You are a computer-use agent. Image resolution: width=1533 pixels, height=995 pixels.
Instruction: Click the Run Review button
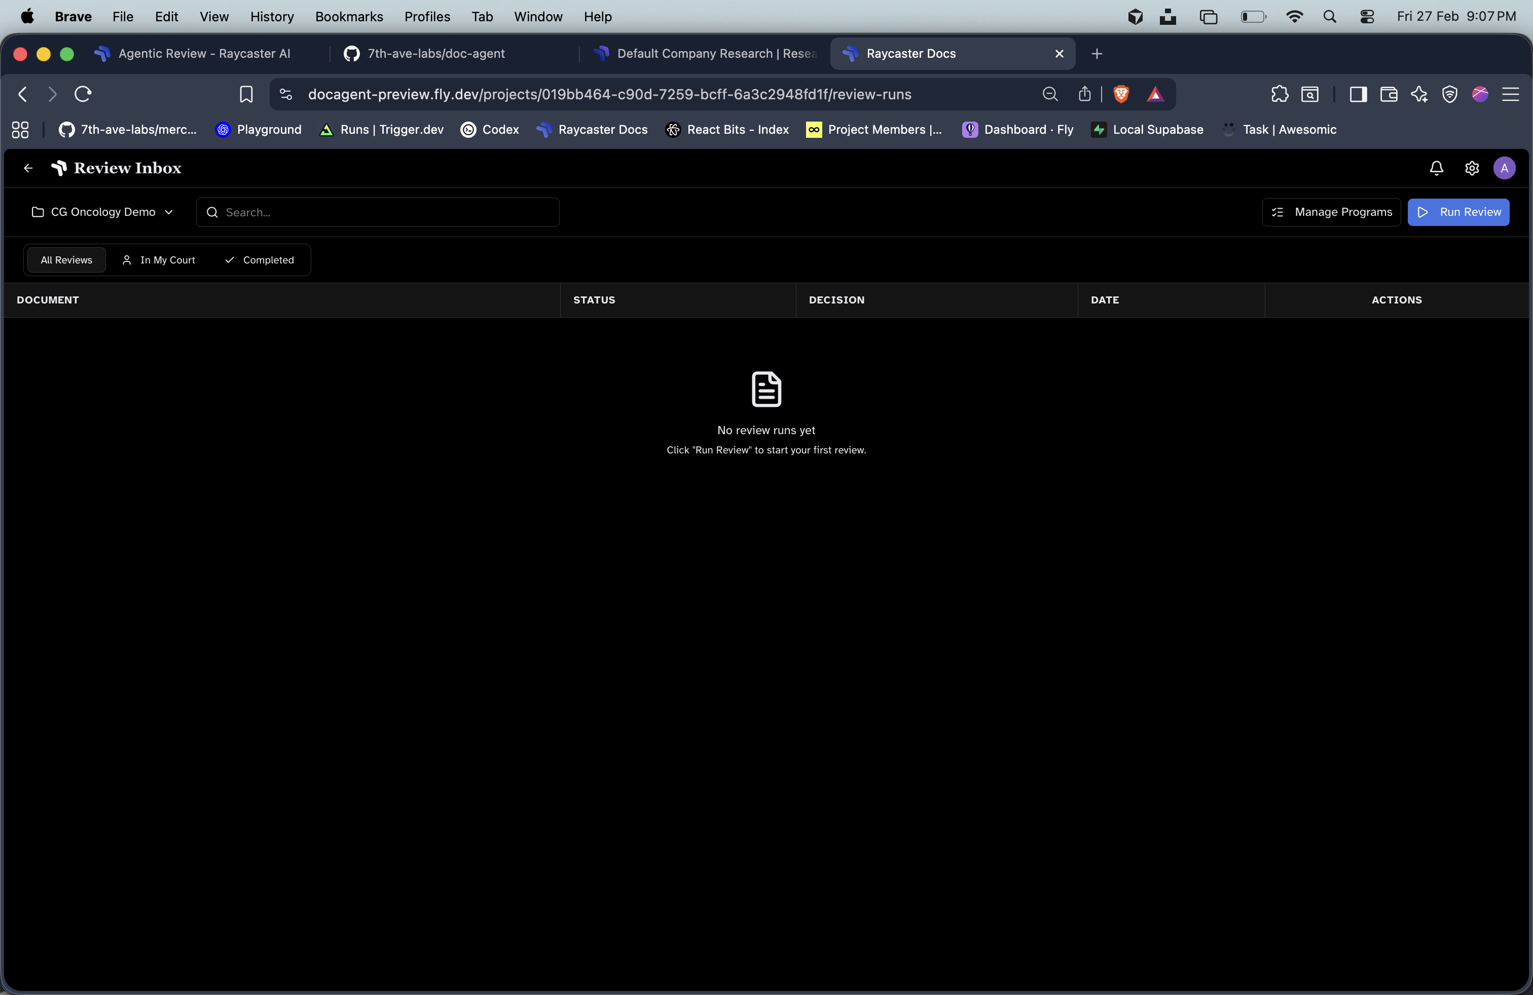coord(1458,212)
